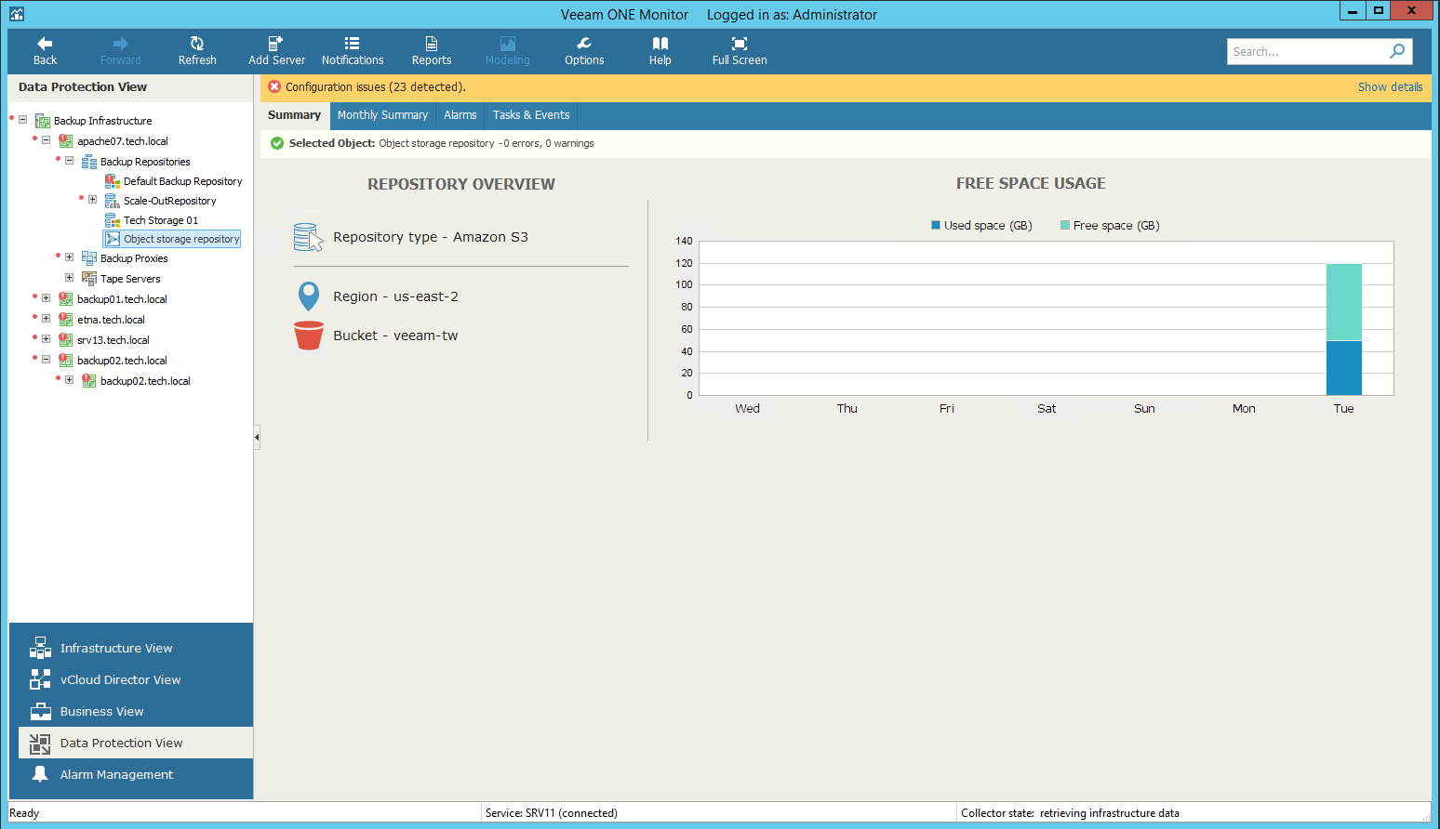The height and width of the screenshot is (829, 1440).
Task: Click Show details link
Action: coord(1390,86)
